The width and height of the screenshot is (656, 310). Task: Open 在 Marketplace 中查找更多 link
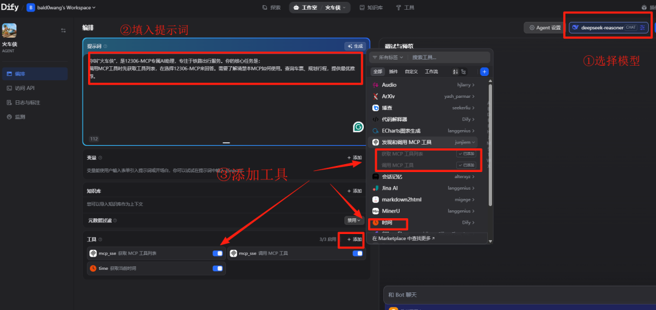tap(403, 238)
